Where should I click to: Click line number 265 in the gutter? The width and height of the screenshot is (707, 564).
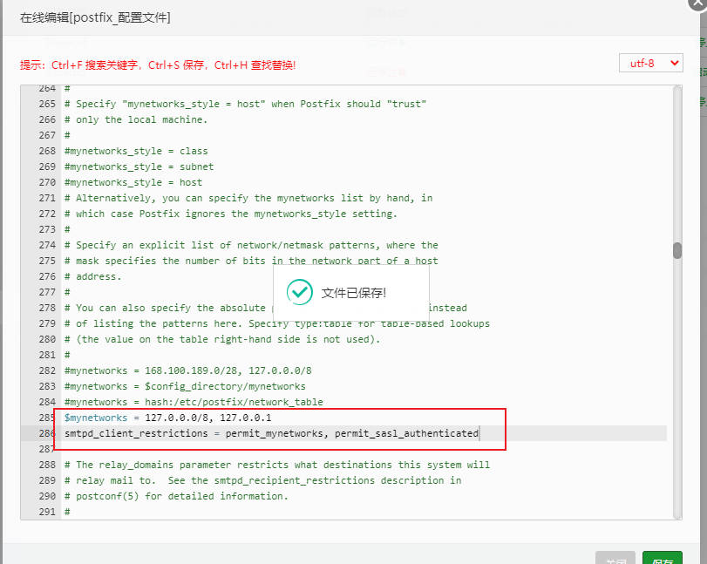point(47,104)
